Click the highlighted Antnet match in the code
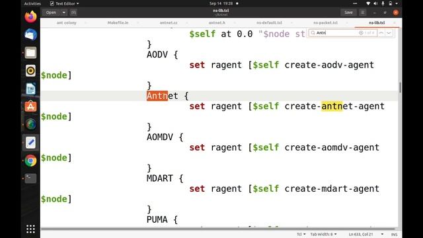 point(157,96)
